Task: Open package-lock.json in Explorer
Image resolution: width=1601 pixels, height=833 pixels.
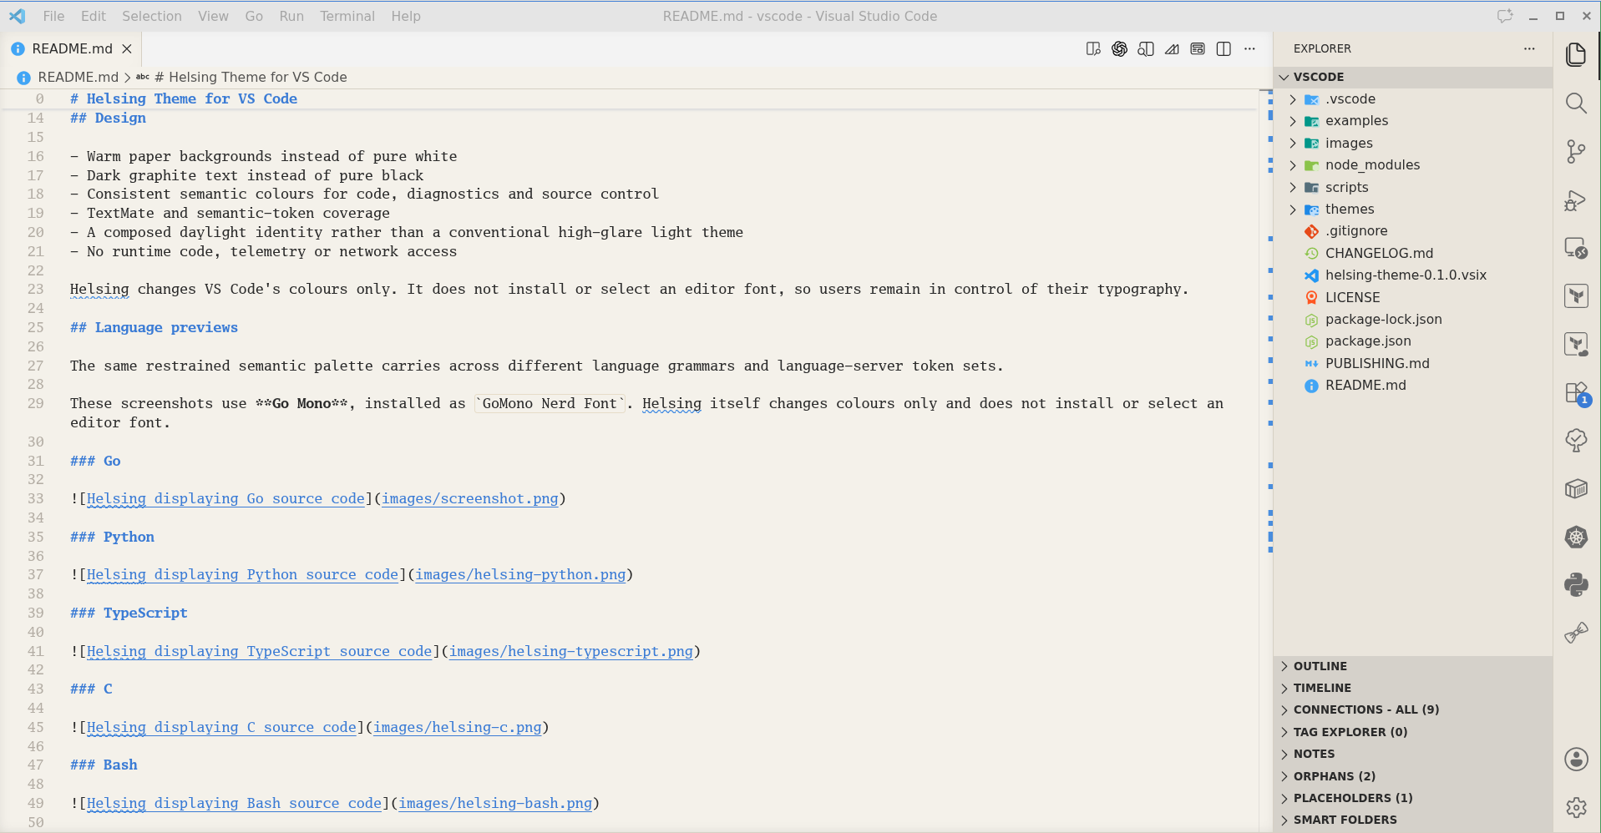Action: click(1413, 320)
